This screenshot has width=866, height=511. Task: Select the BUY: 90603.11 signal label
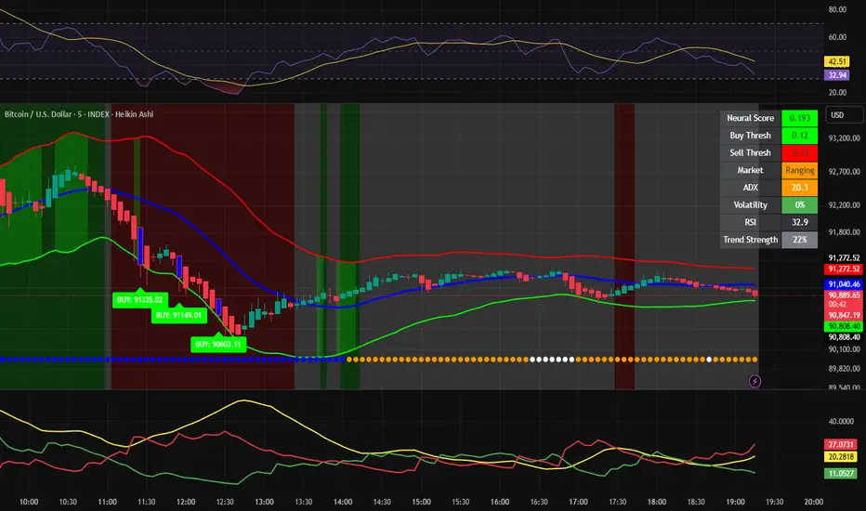pos(218,344)
